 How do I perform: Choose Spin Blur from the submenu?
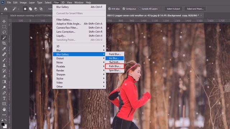pos(115,70)
